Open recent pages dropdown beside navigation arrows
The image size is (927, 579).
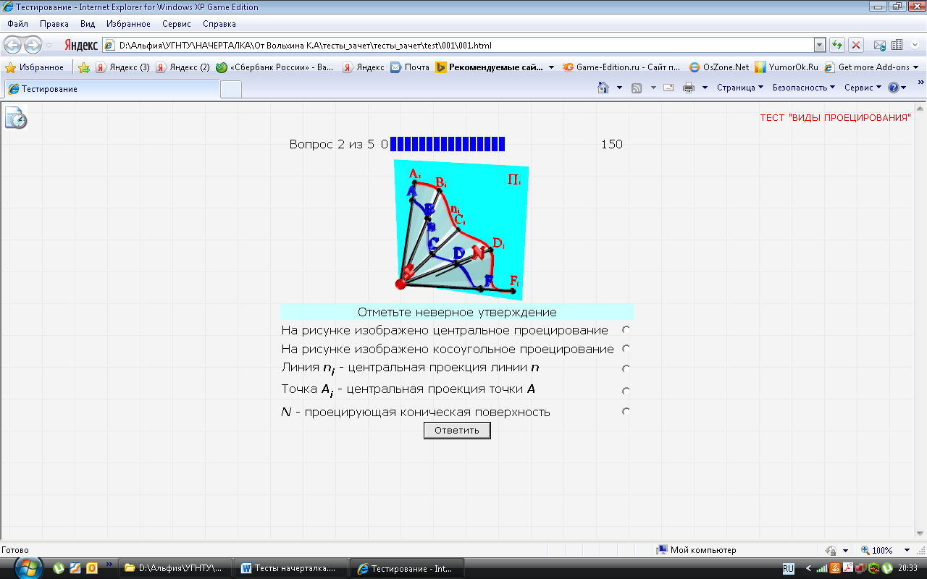pyautogui.click(x=49, y=45)
